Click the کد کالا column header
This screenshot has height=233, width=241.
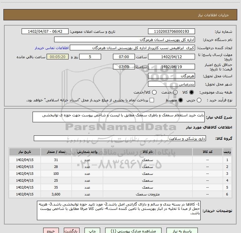point(208,152)
